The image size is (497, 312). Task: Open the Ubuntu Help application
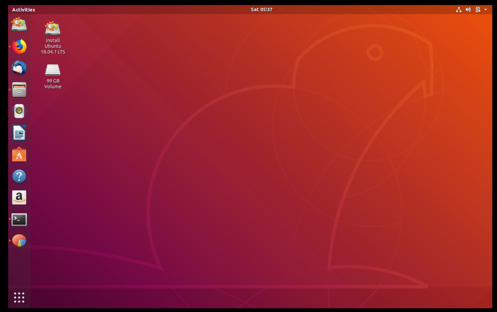[x=19, y=176]
